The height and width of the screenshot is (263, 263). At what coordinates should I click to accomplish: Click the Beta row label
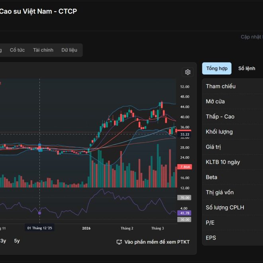click(212, 177)
